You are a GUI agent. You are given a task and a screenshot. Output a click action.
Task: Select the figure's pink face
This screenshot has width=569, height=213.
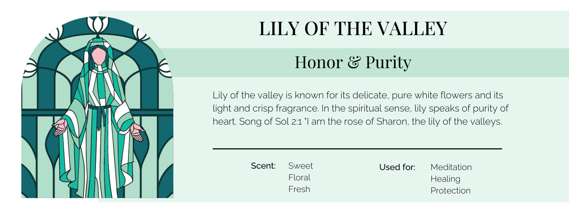pyautogui.click(x=99, y=56)
